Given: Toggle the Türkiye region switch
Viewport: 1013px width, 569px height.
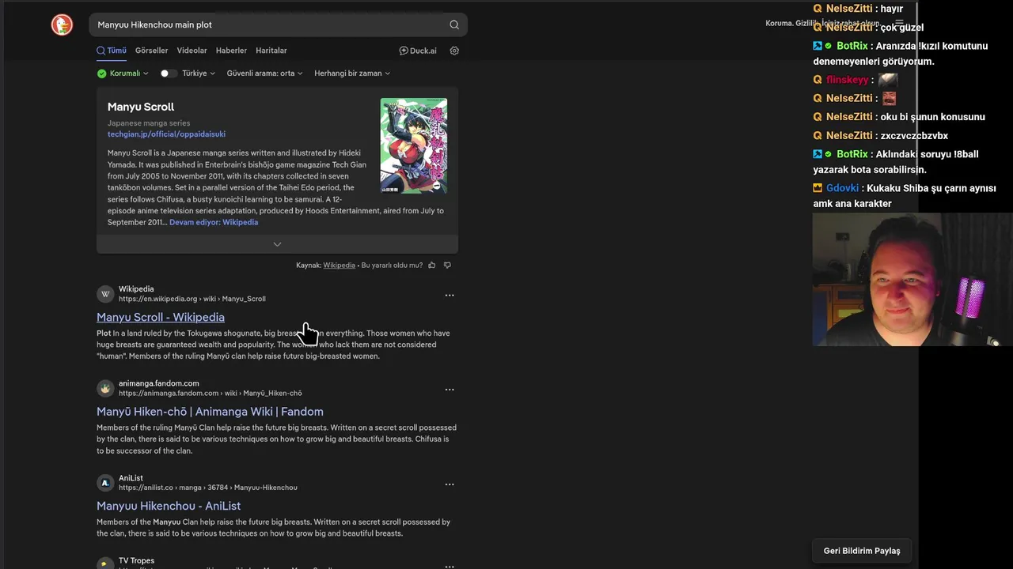Looking at the screenshot, I should 167,73.
